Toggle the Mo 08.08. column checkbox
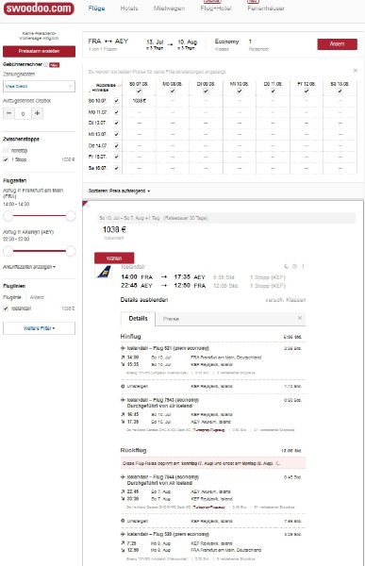Viewport: 365px width, 566px height. pyautogui.click(x=173, y=91)
